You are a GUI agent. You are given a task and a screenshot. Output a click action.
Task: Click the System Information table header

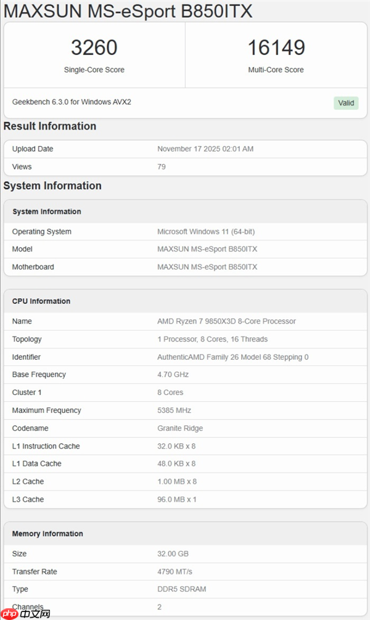coord(47,211)
